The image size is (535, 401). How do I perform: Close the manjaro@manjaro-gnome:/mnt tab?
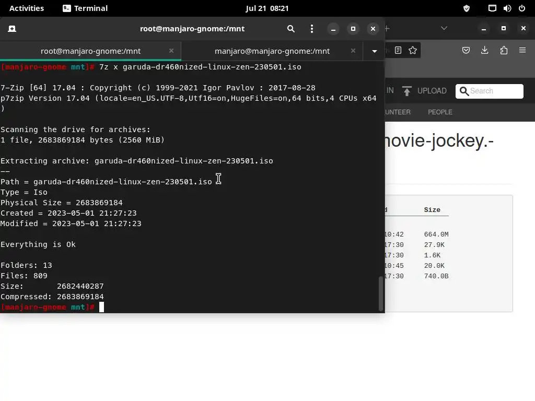(x=353, y=51)
